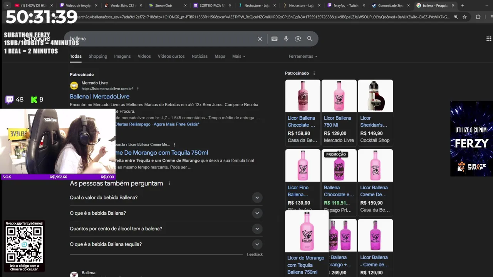Switch to the SORTEIO FACA browser tab

[212, 5]
